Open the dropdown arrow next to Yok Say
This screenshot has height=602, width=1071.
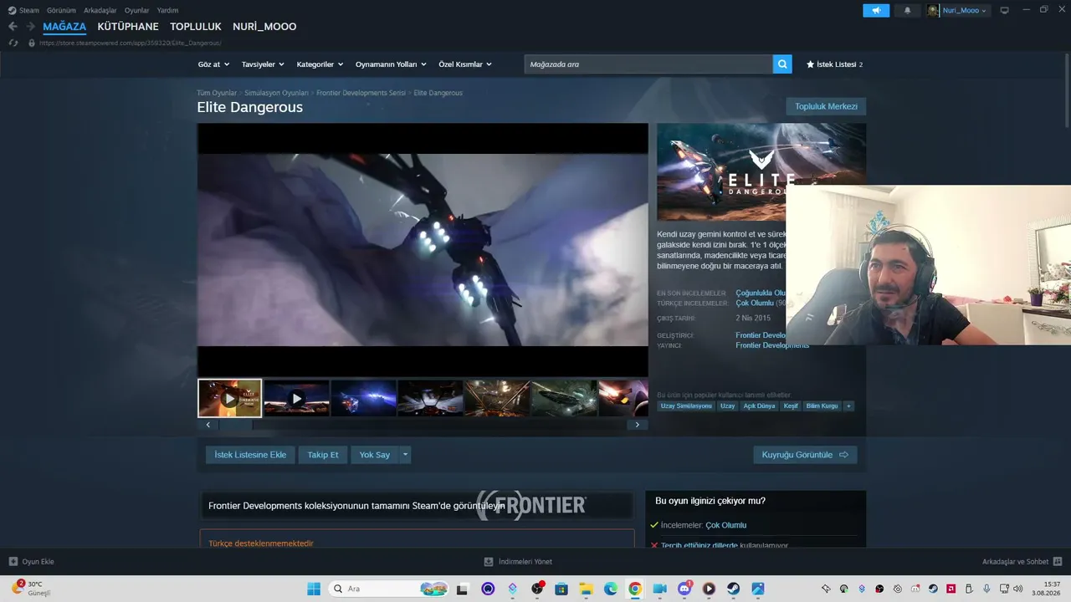point(405,455)
